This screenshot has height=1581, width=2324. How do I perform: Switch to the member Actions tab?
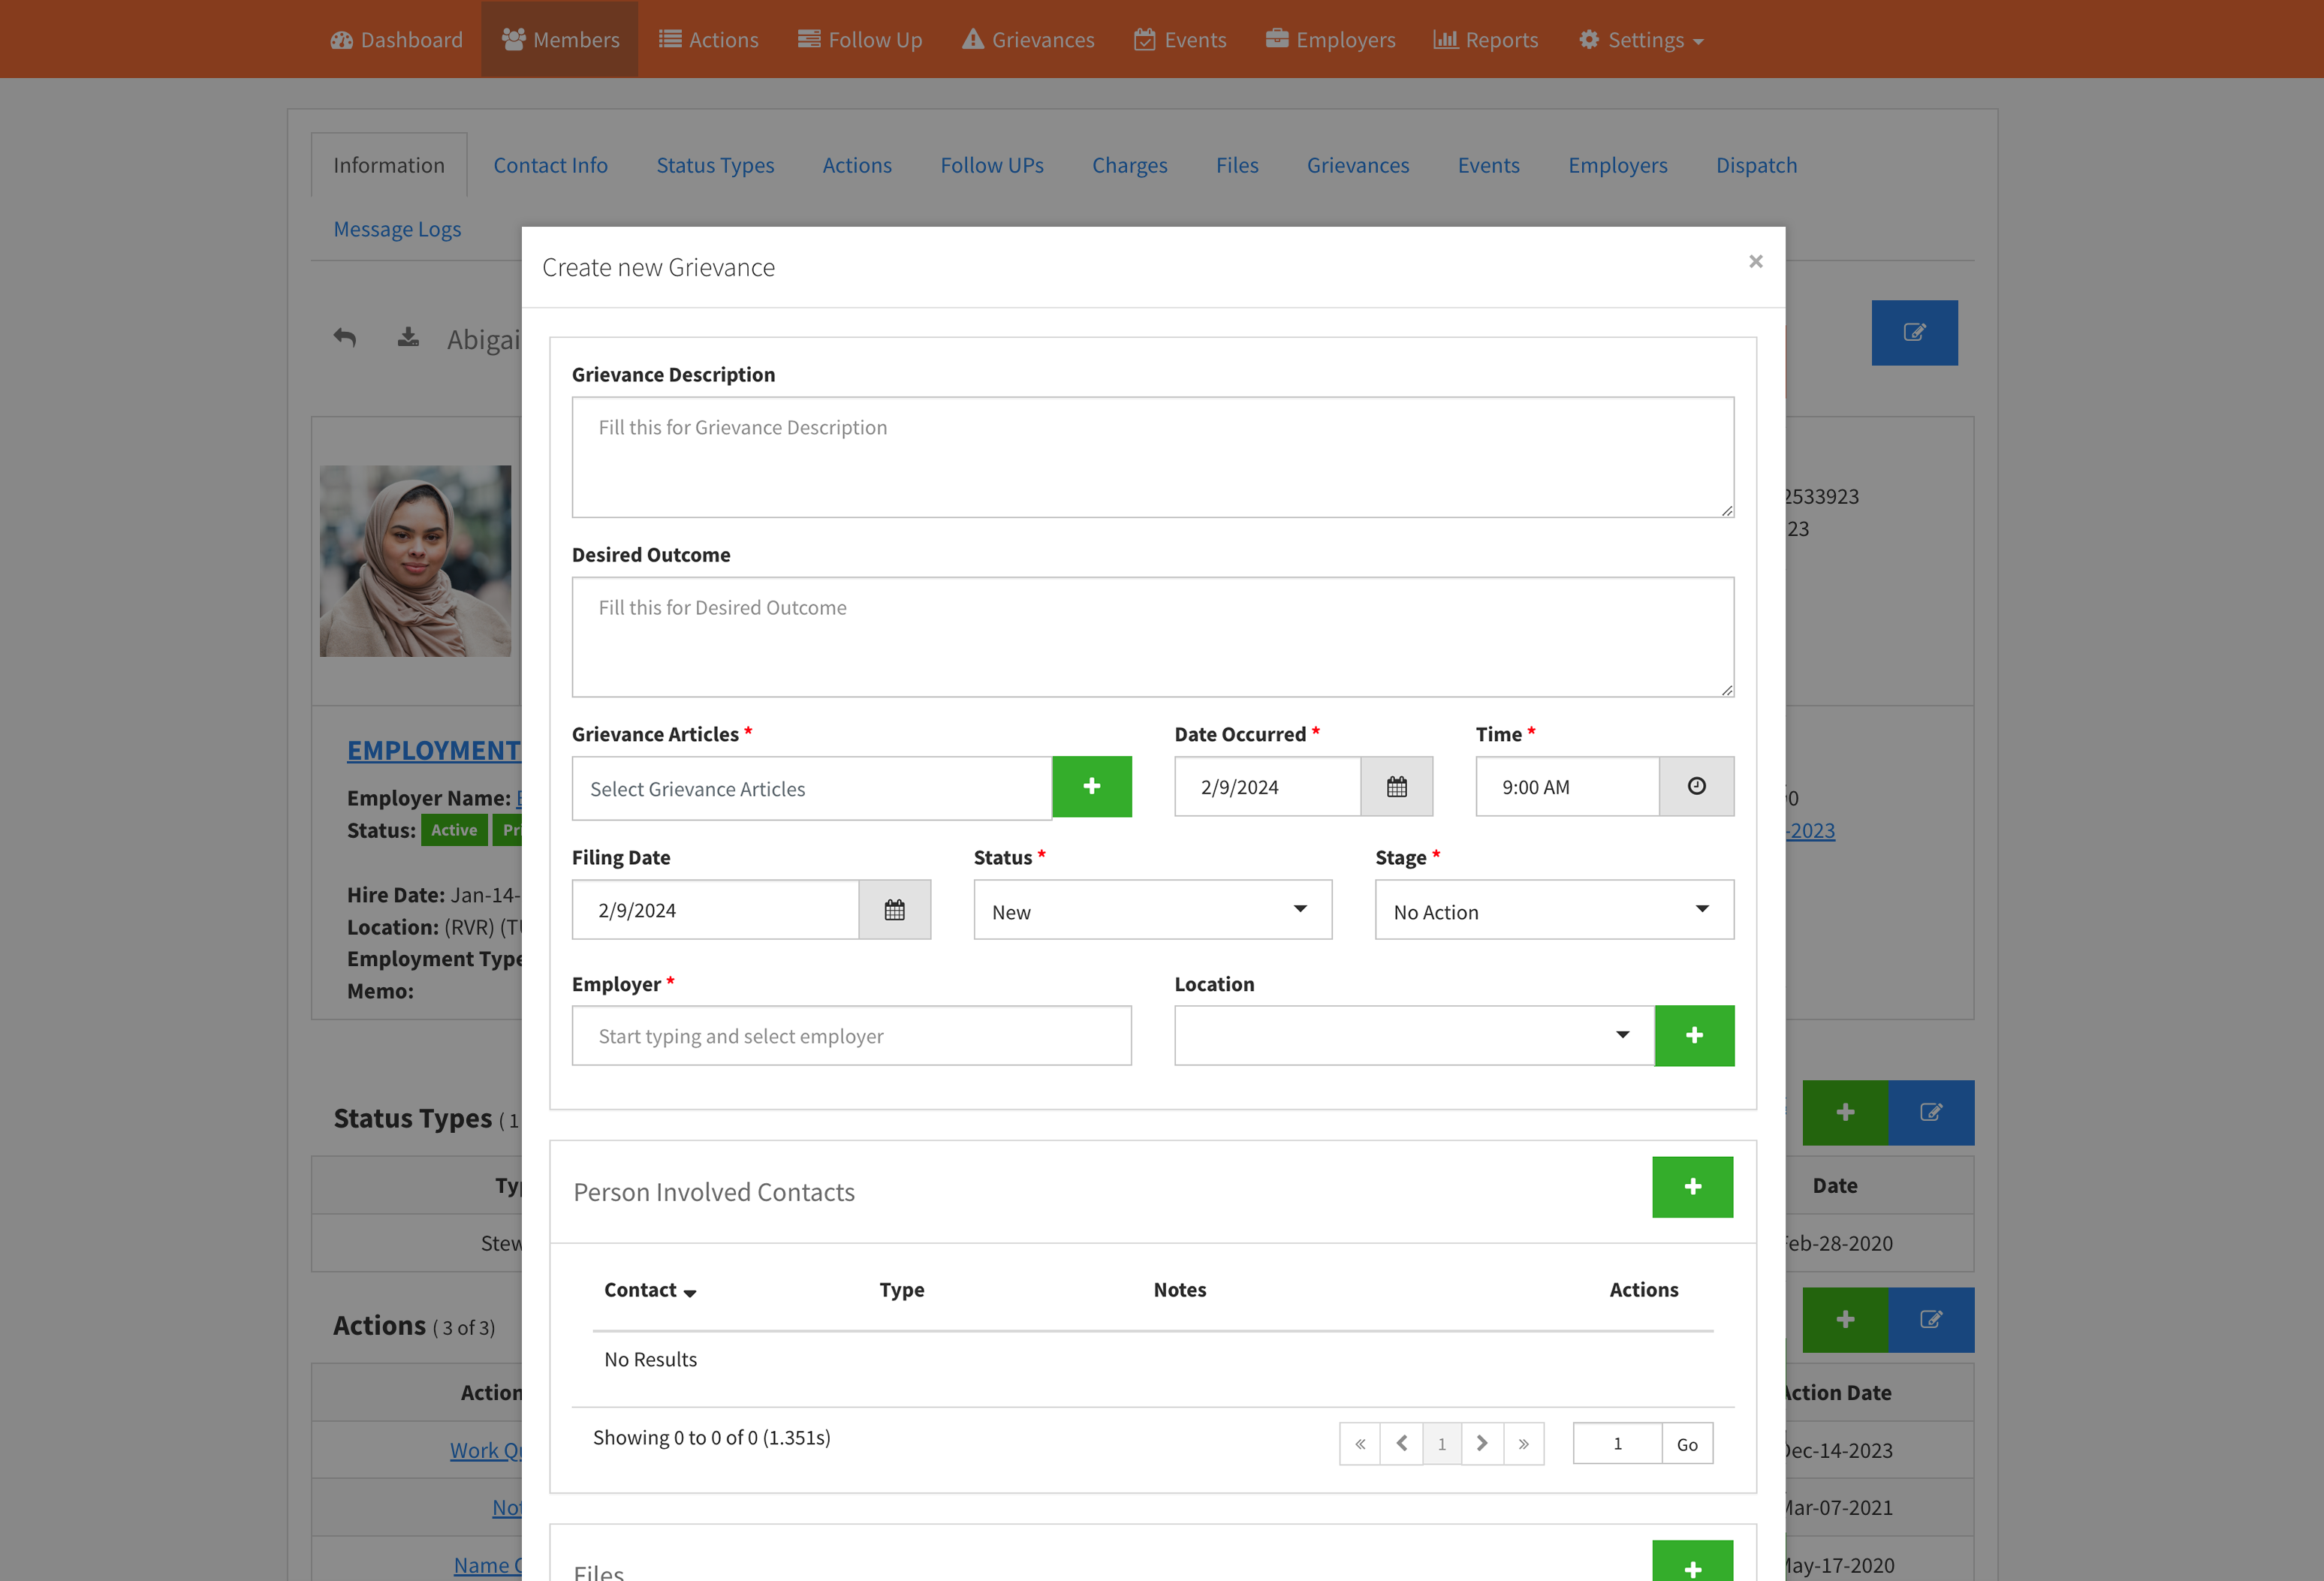[857, 165]
